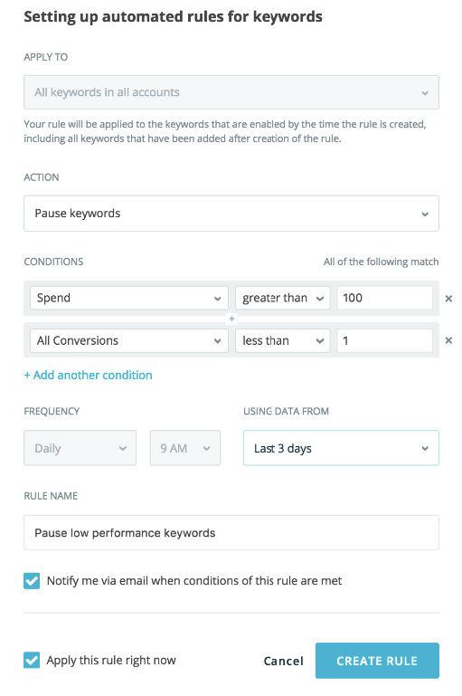Click the rule name text field
This screenshot has width=462, height=696.
(x=231, y=533)
